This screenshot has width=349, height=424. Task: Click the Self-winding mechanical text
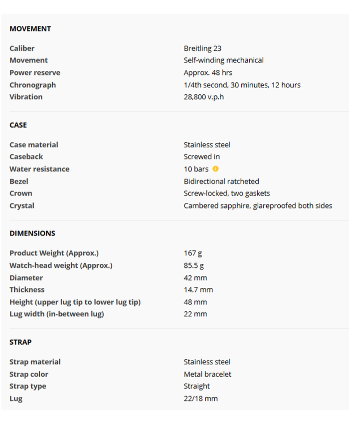pyautogui.click(x=223, y=60)
